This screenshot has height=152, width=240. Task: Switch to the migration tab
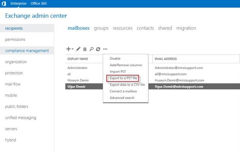[x=186, y=28]
